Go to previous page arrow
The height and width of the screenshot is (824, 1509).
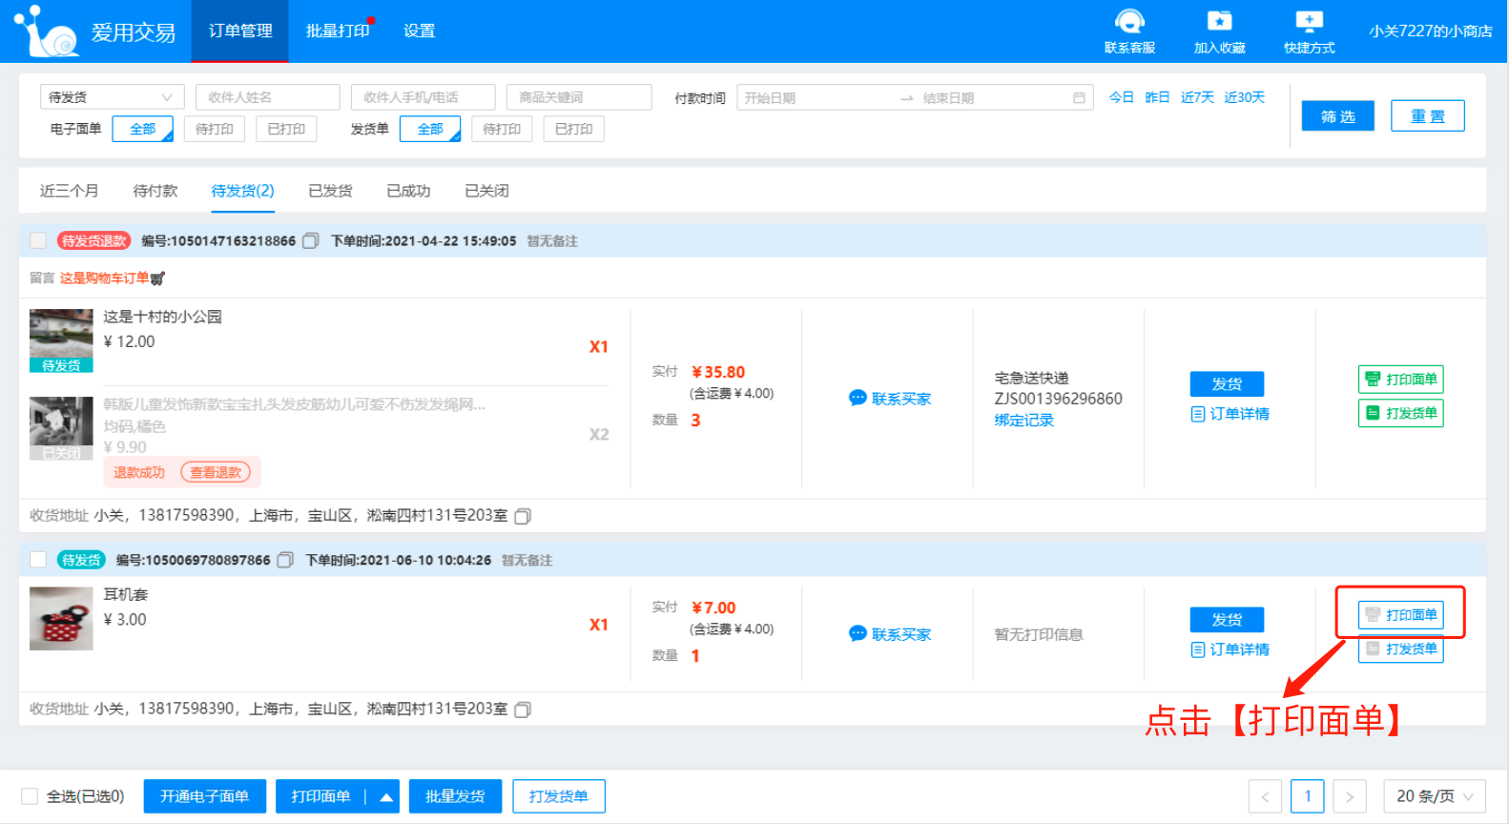coord(1265,796)
